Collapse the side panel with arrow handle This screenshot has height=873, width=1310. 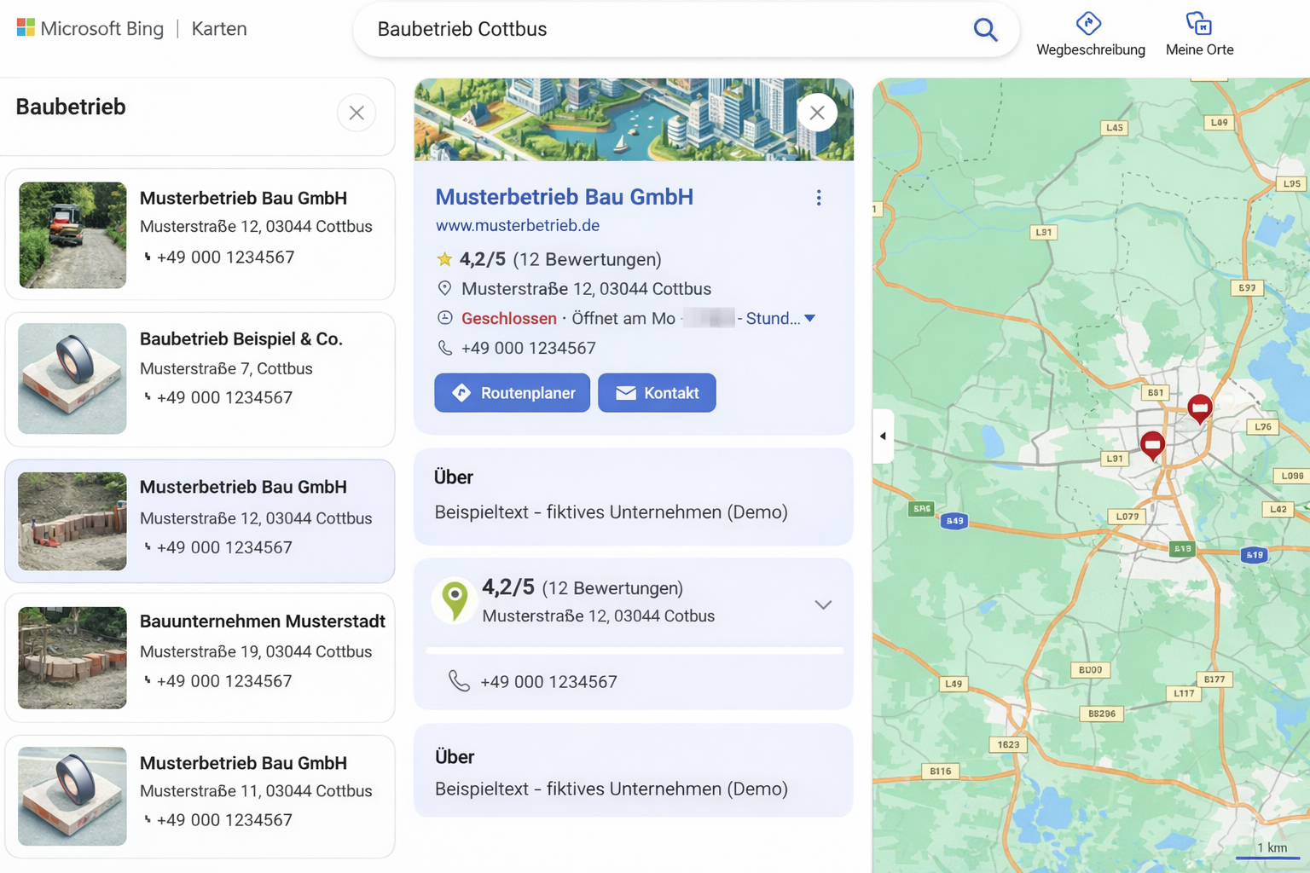[x=883, y=436]
